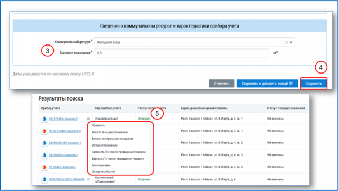Open the Коммунальный ресурс dropdown arrow
Screen dimensions: 339x191
[x=291, y=42]
